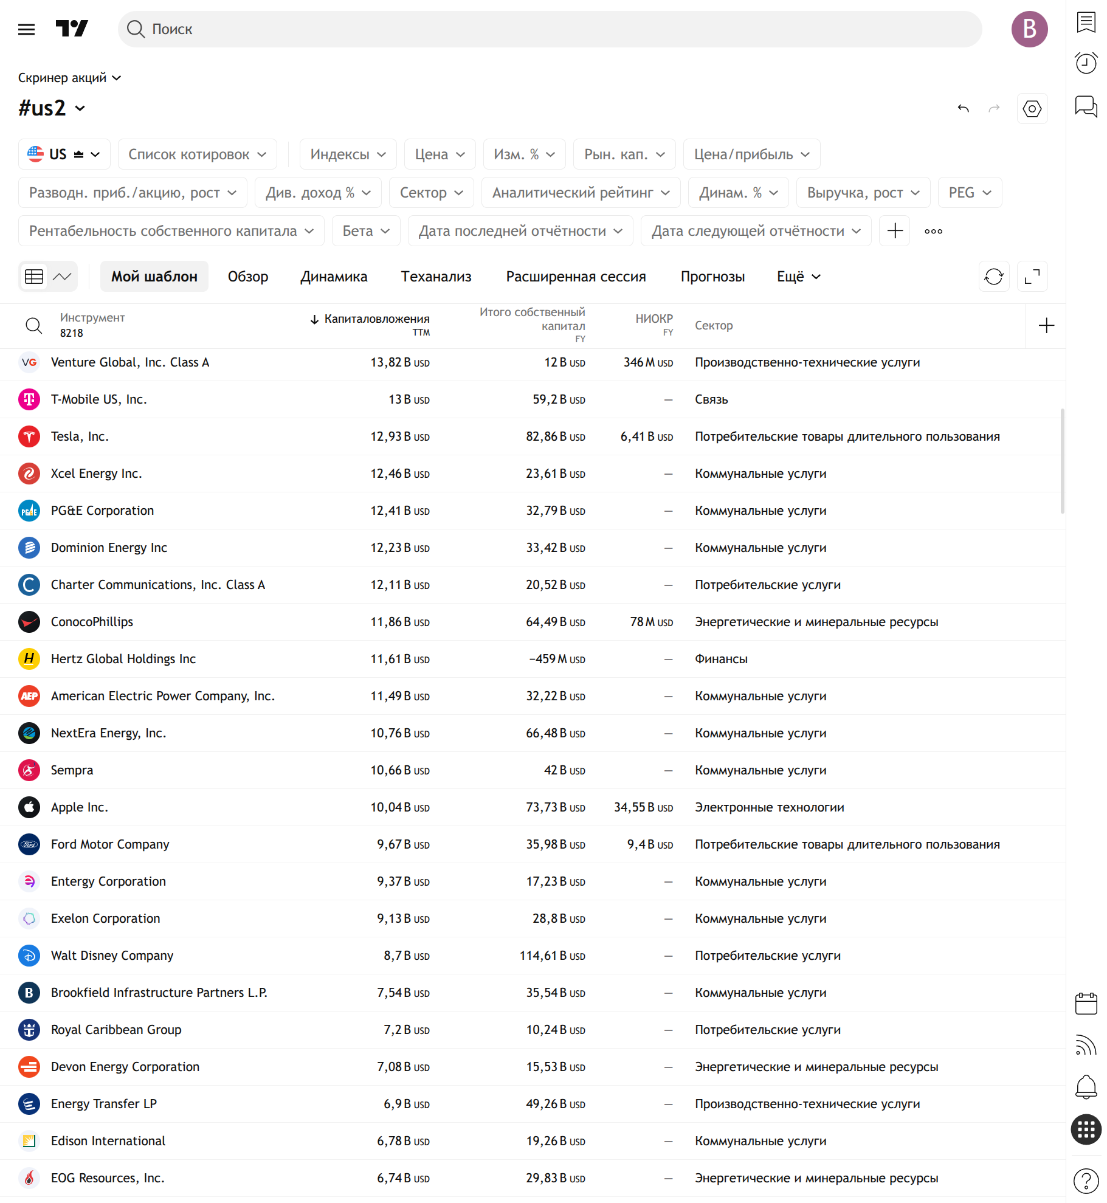Open the chats panel icon
1107x1203 pixels.
pyautogui.click(x=1086, y=107)
